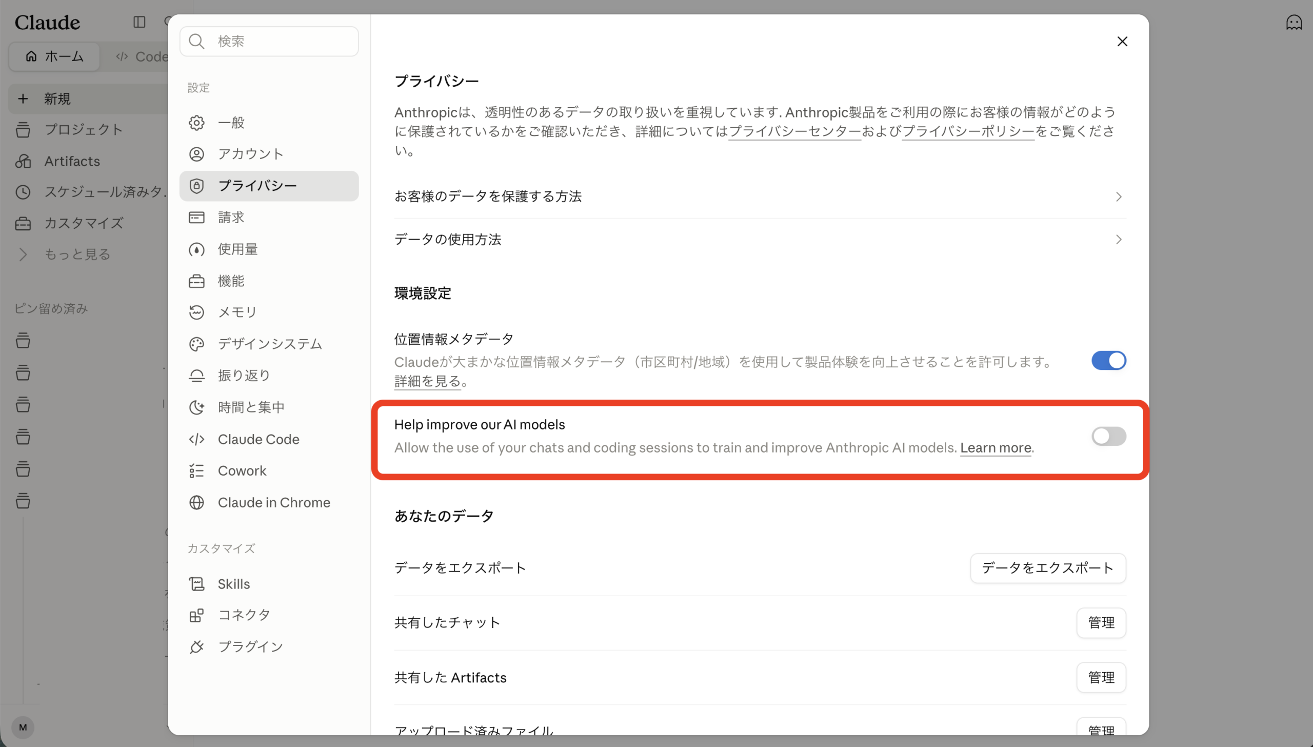Open プロジェクト in main sidebar

pos(88,130)
